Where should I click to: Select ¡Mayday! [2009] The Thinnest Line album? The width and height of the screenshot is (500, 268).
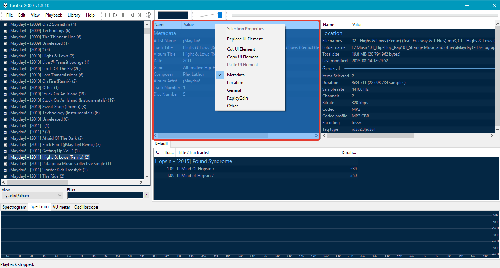(x=45, y=37)
